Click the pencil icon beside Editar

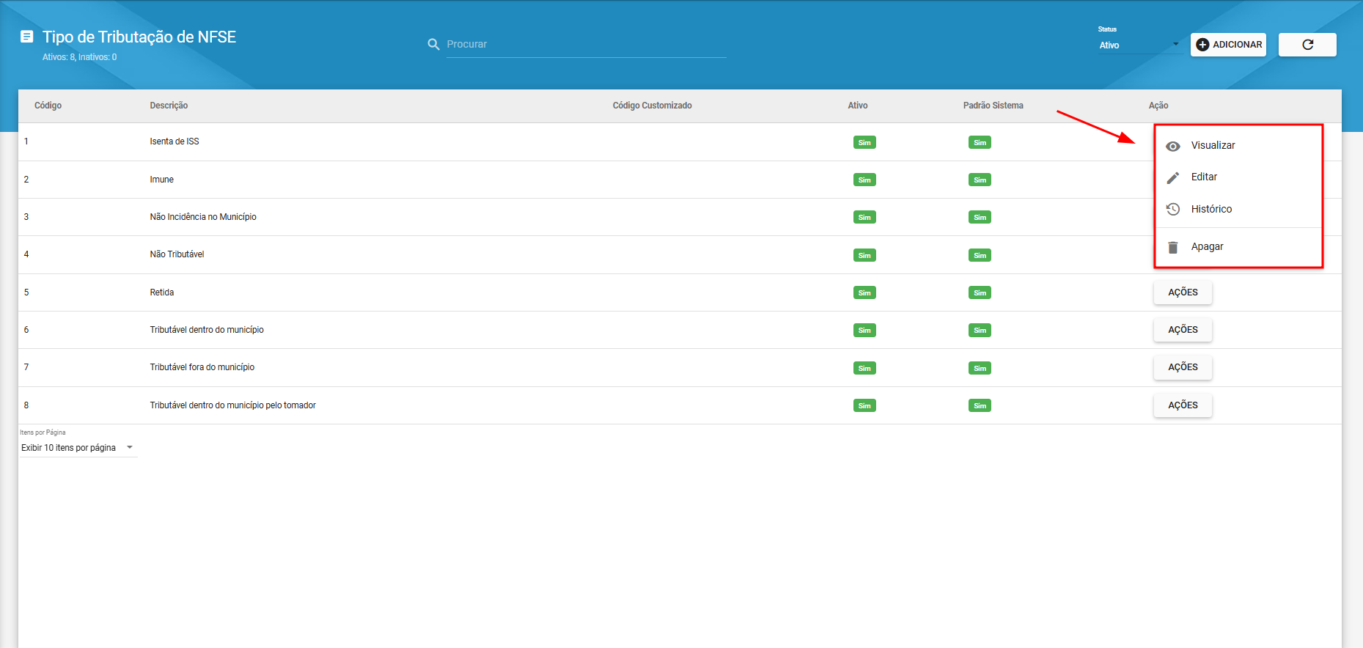point(1173,177)
